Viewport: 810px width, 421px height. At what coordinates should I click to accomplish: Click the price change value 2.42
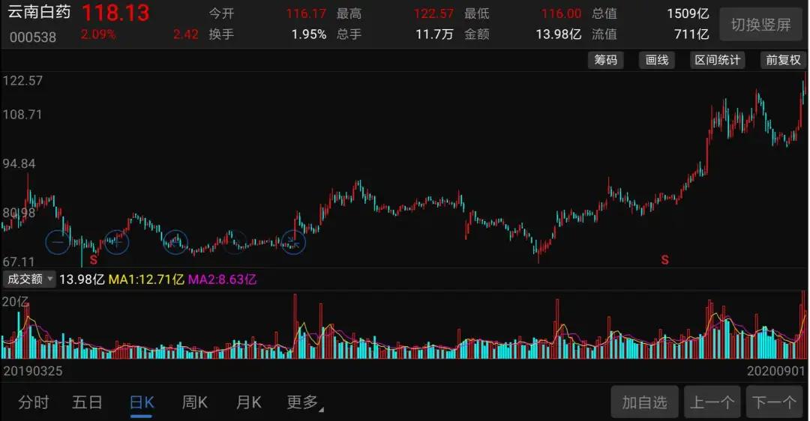[185, 34]
